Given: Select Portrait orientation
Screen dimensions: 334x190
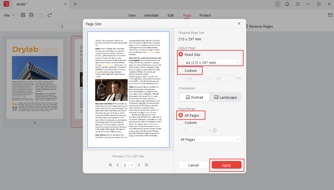Looking at the screenshot, I should 194,97.
